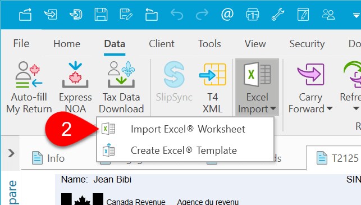
Task: Open the File menu
Action: 21,44
